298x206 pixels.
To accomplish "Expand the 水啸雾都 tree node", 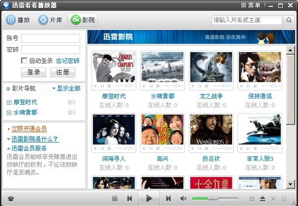I will [9, 113].
